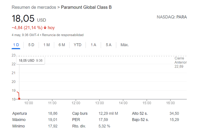This screenshot has width=199, height=133.
Task: Open the 1 M chart range
Action: 46,45
